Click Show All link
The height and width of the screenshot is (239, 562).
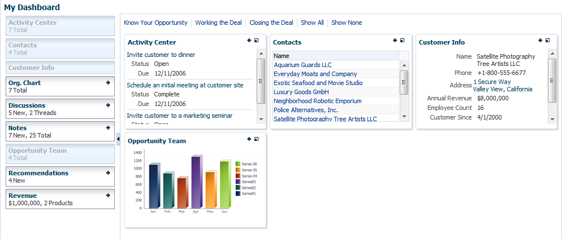coord(312,23)
